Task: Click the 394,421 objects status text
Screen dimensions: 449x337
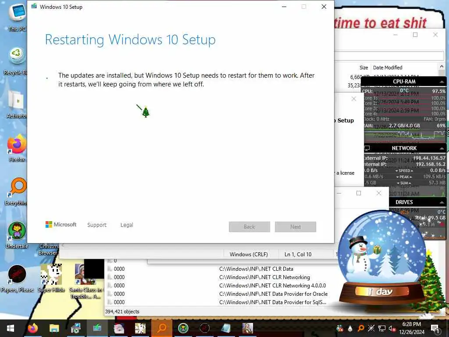Action: point(122,312)
